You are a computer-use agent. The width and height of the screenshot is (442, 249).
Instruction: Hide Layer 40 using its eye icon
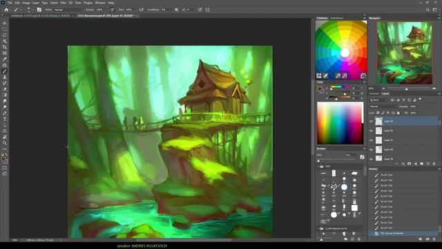click(x=371, y=149)
